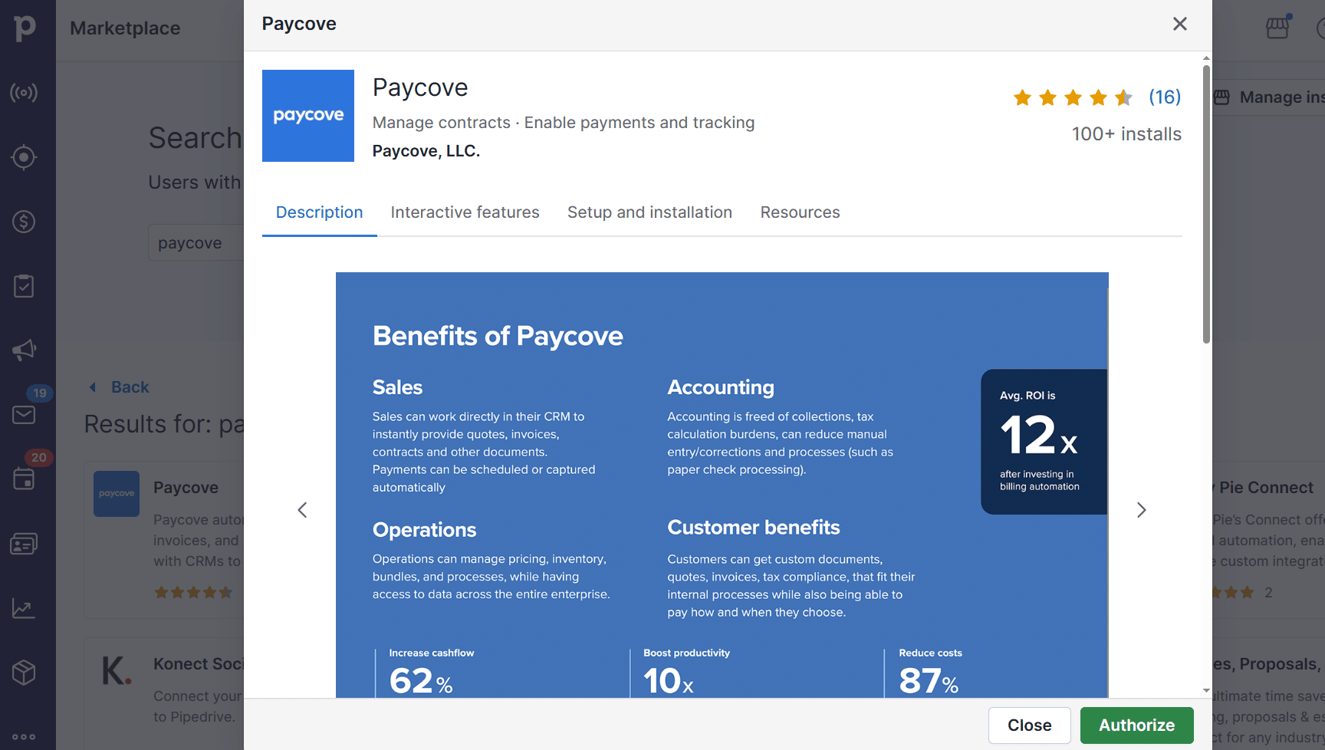Image resolution: width=1325 pixels, height=750 pixels.
Task: Open the dollar sign sales icon
Action: pos(25,222)
